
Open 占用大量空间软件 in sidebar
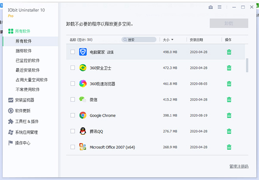pyautogui.click(x=32, y=80)
